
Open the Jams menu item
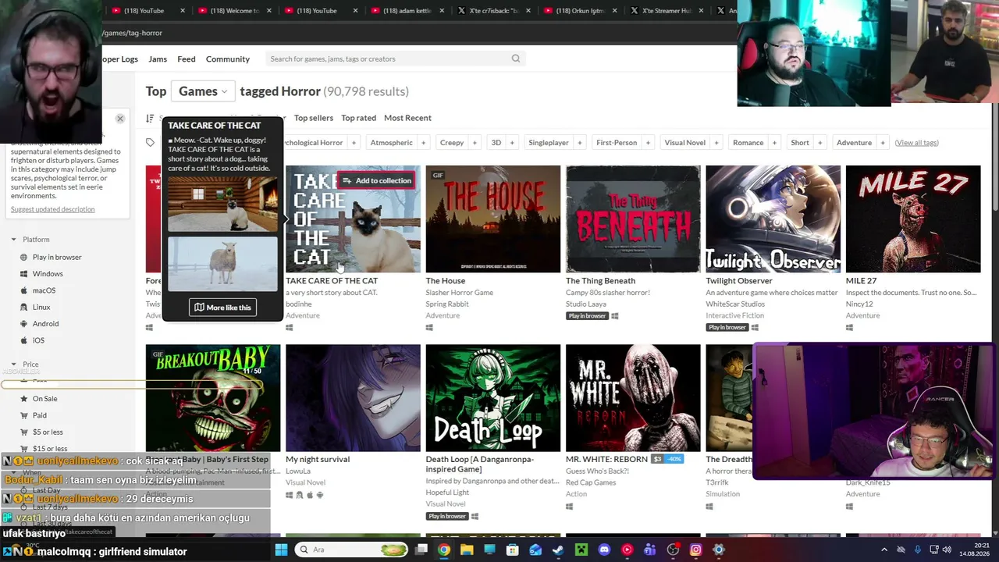pos(158,59)
